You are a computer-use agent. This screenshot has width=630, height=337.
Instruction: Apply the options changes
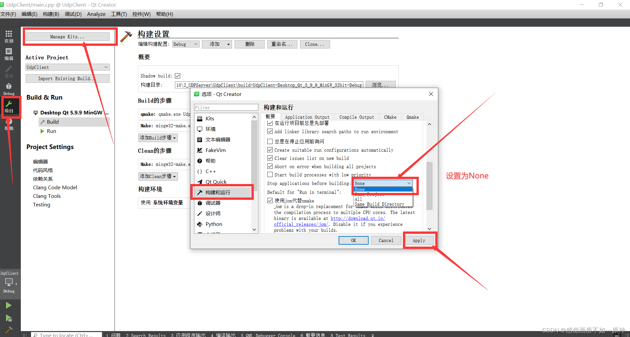419,240
